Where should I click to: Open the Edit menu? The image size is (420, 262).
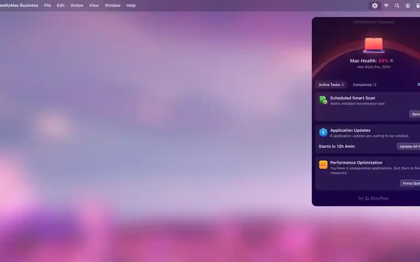61,5
